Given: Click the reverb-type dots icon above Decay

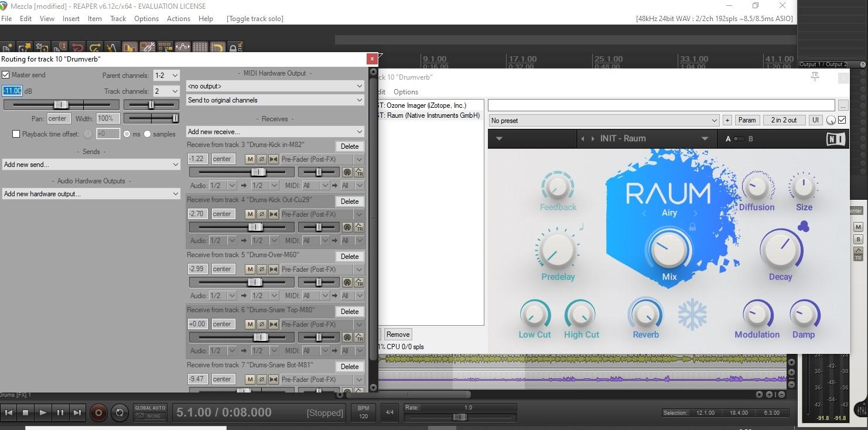Looking at the screenshot, I should tap(804, 226).
